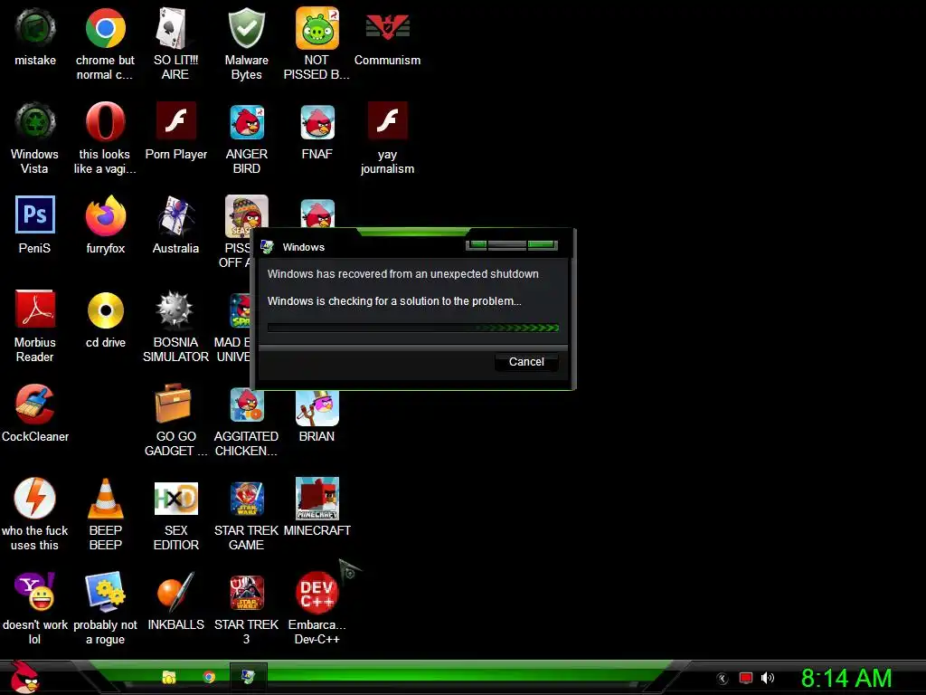The height and width of the screenshot is (695, 926).
Task: Click the 'Windows' title text in the dialog
Action: pos(303,247)
